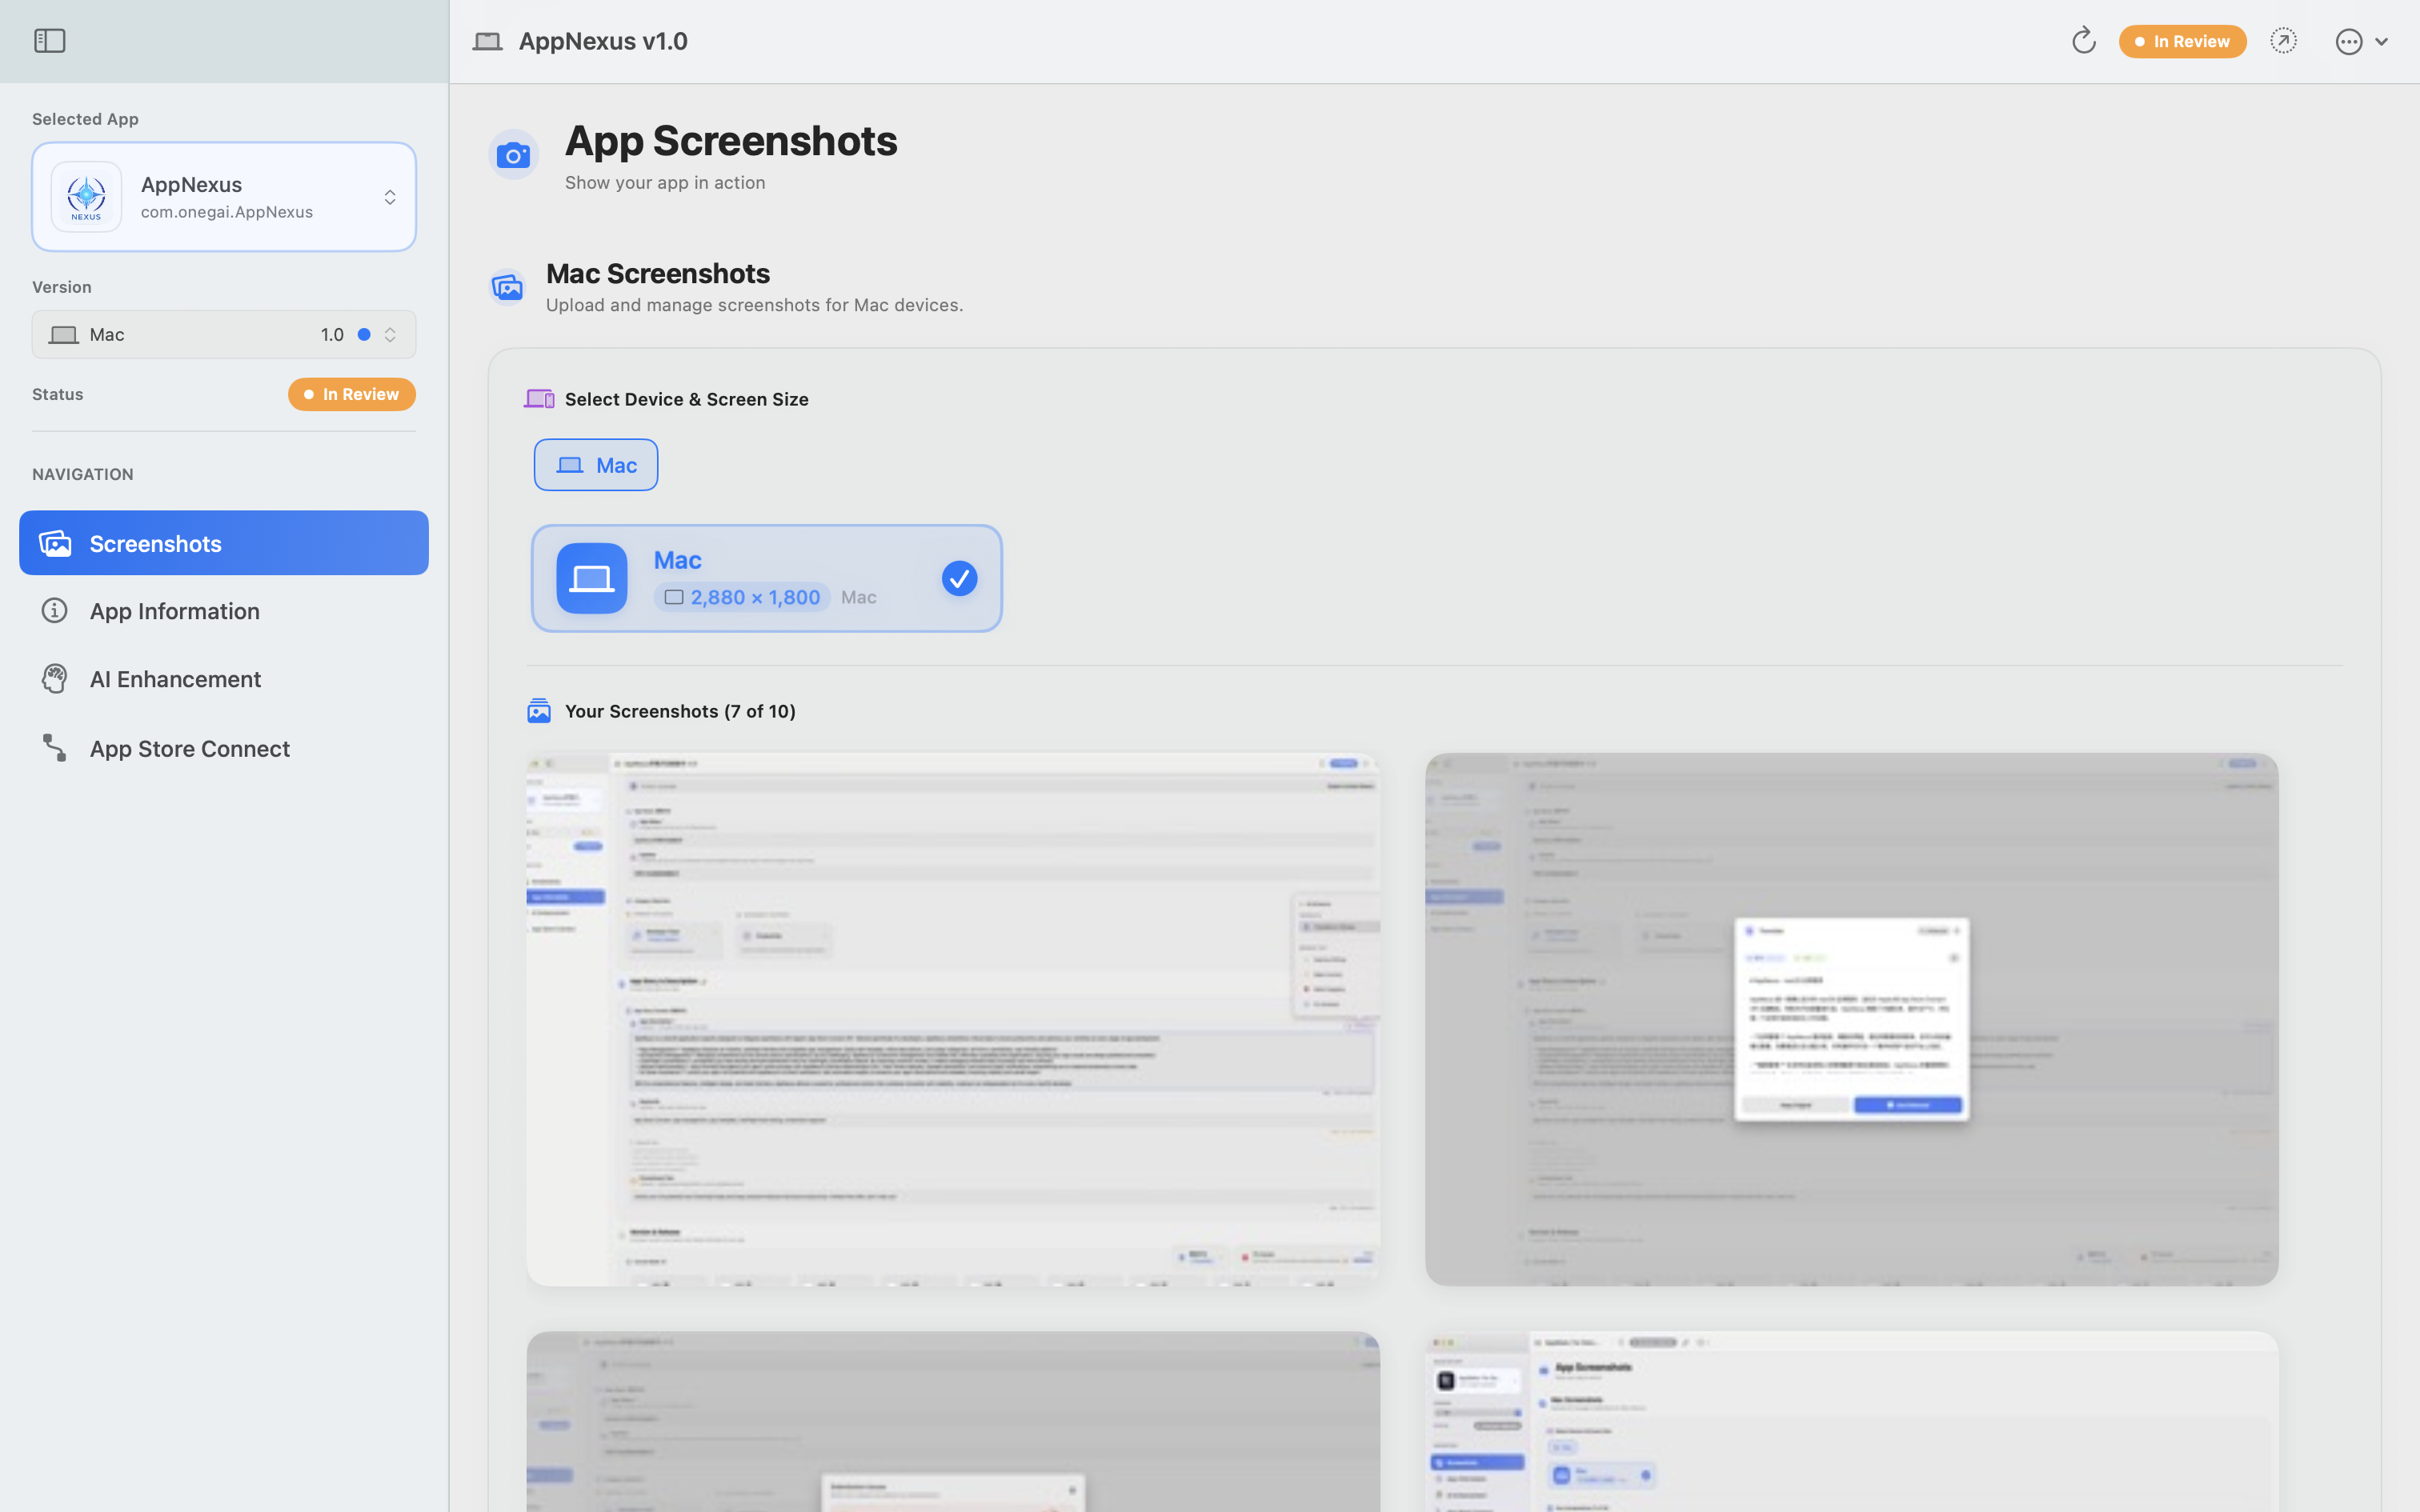
Task: Open AI Enhancement navigation item
Action: pos(175,679)
